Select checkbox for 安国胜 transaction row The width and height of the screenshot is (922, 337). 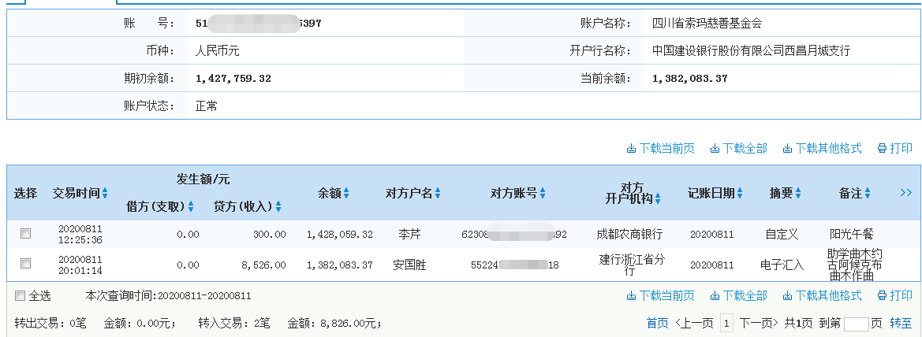[25, 264]
